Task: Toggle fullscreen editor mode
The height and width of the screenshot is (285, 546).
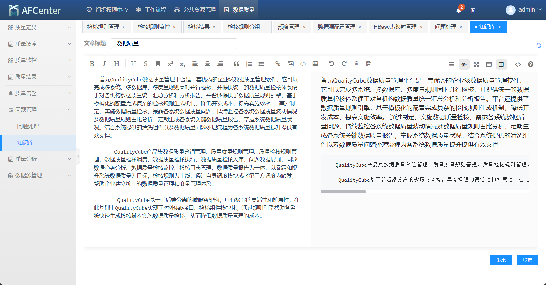Action: (x=476, y=65)
